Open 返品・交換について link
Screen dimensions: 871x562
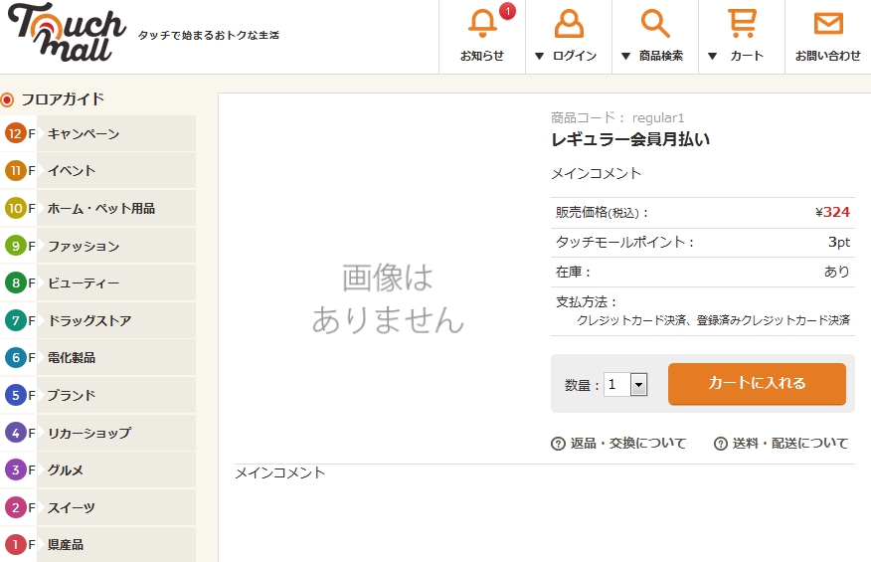click(x=628, y=444)
